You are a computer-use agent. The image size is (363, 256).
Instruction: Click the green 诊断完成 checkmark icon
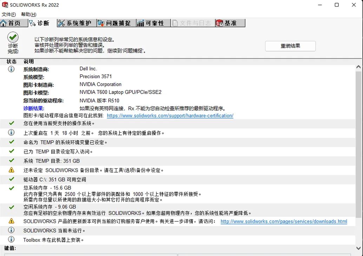pyautogui.click(x=13, y=37)
